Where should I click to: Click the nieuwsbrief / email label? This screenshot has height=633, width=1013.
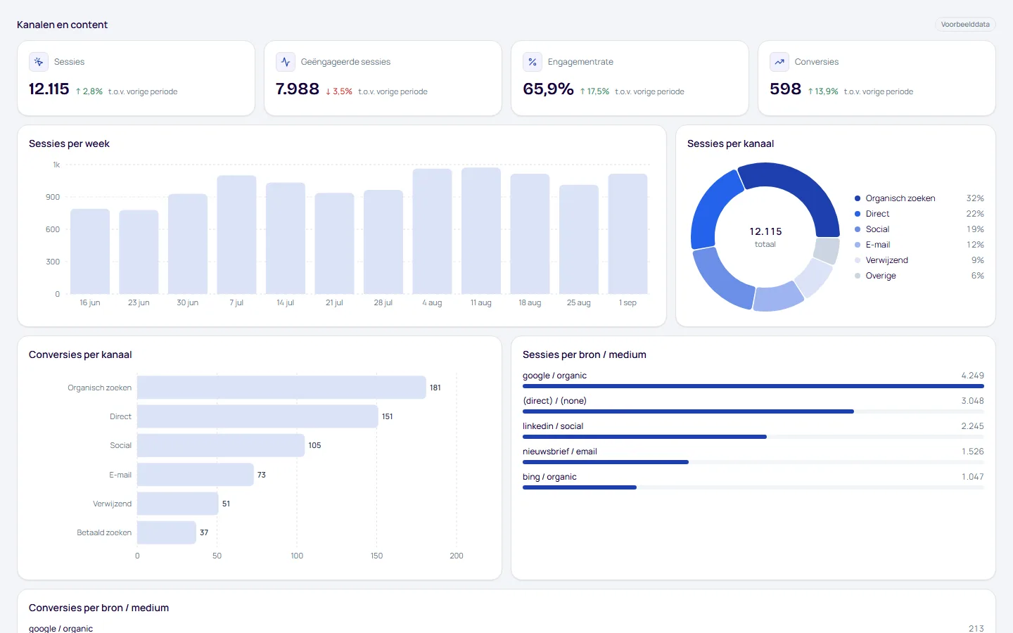[560, 452]
